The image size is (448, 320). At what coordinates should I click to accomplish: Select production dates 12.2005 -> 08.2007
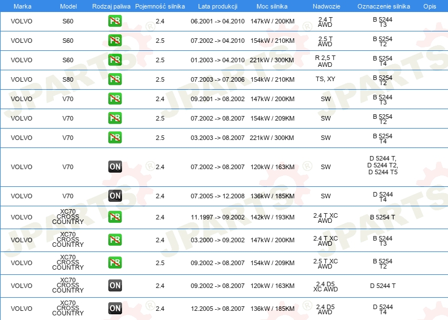point(218,309)
